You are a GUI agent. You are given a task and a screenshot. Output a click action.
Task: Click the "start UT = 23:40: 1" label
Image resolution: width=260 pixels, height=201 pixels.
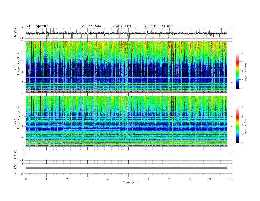[159, 26]
